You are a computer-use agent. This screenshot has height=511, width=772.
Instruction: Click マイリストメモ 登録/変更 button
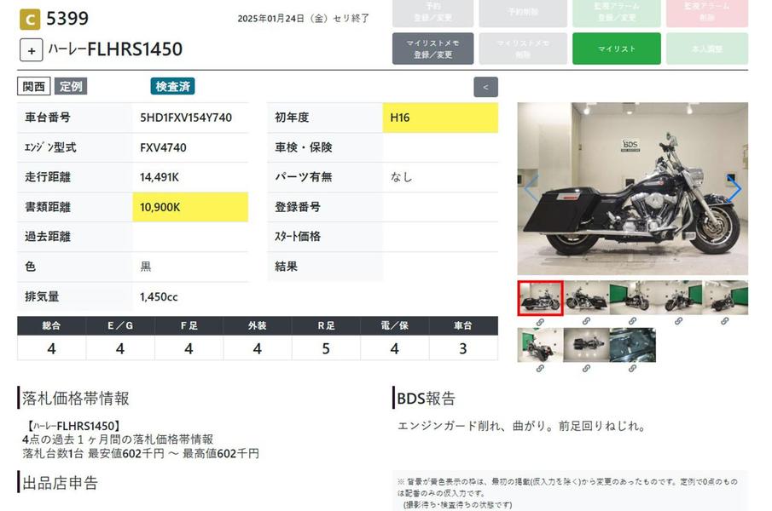[x=432, y=49]
